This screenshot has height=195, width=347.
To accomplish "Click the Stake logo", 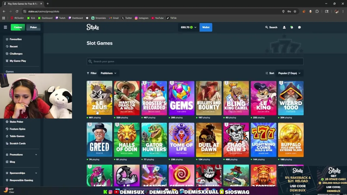I will [93, 27].
